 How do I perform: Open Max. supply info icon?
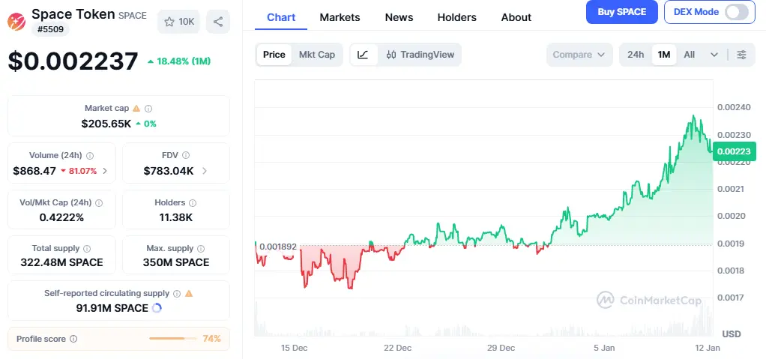[x=201, y=249]
